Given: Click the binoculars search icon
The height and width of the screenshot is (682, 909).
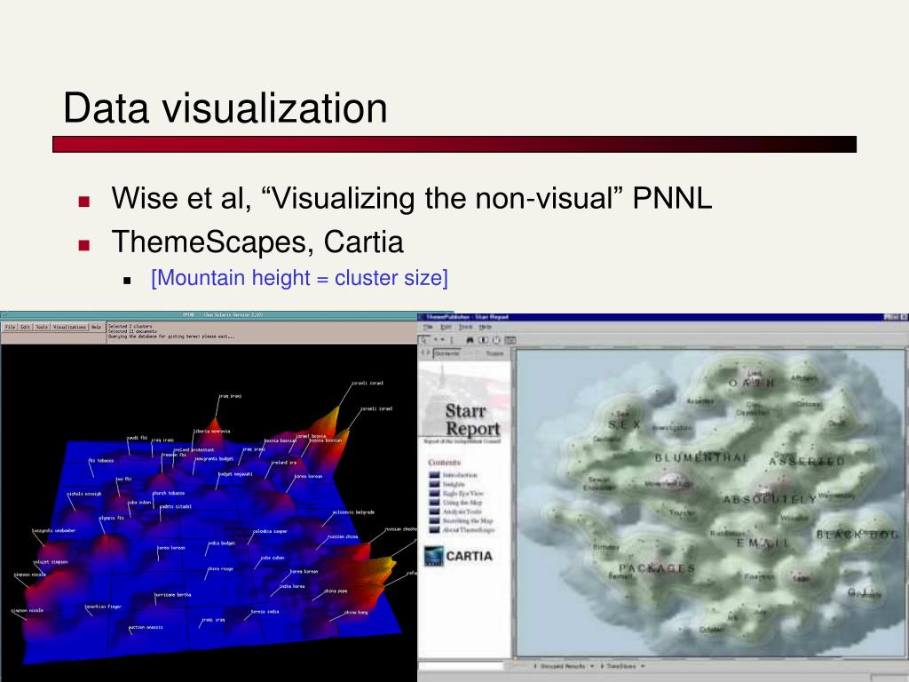Looking at the screenshot, I should click(x=470, y=340).
